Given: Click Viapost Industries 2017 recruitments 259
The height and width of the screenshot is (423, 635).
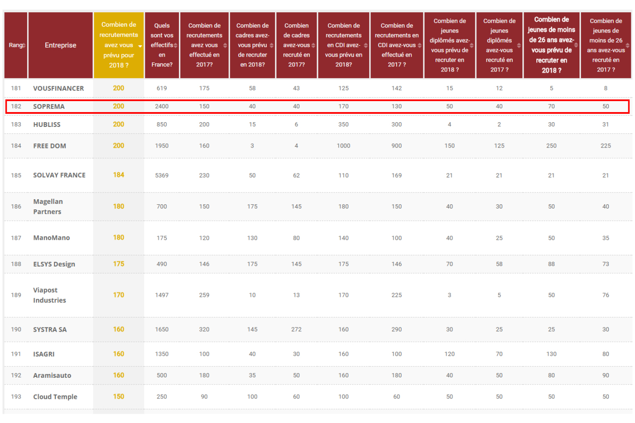Looking at the screenshot, I should point(204,295).
